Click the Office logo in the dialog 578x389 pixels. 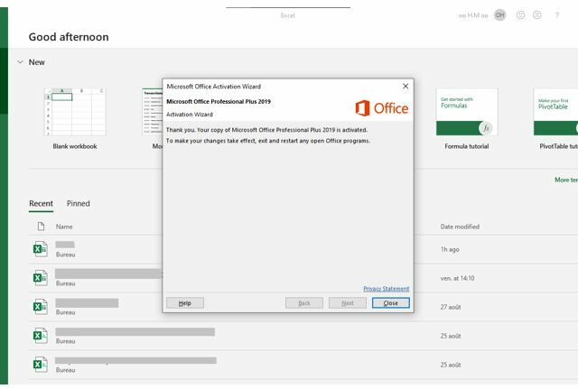tap(381, 108)
